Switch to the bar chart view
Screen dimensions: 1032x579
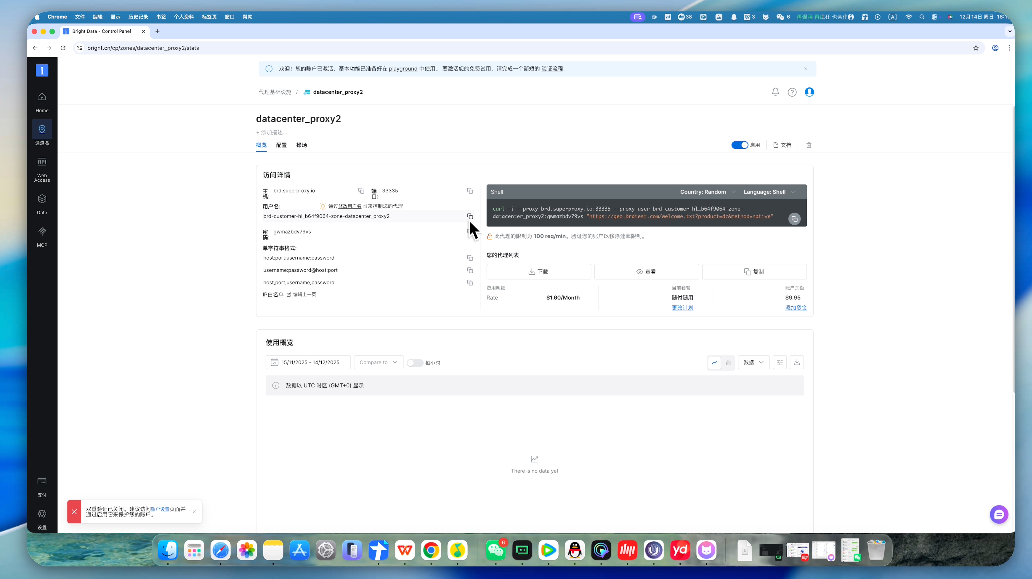tap(728, 363)
